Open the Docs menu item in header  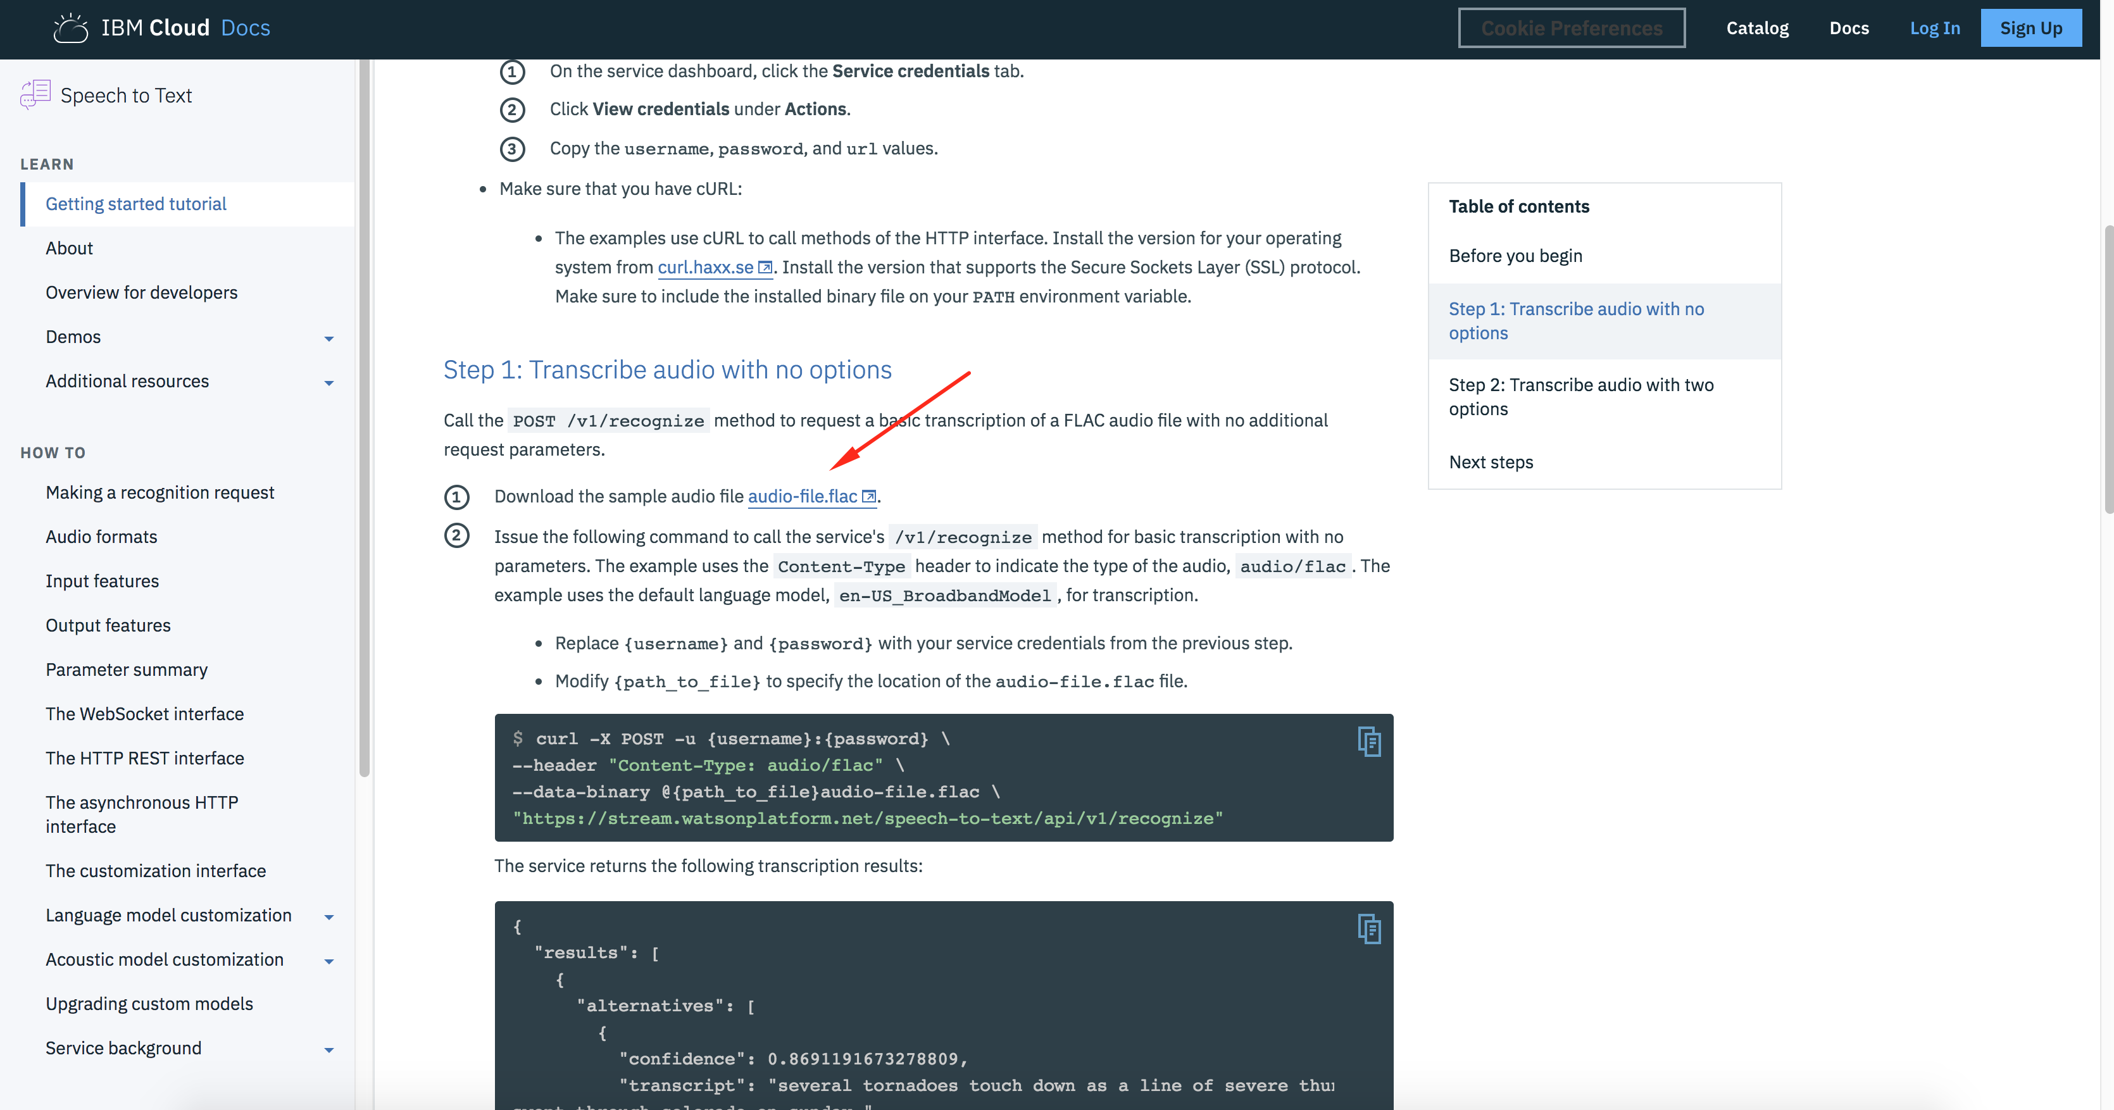click(1849, 28)
